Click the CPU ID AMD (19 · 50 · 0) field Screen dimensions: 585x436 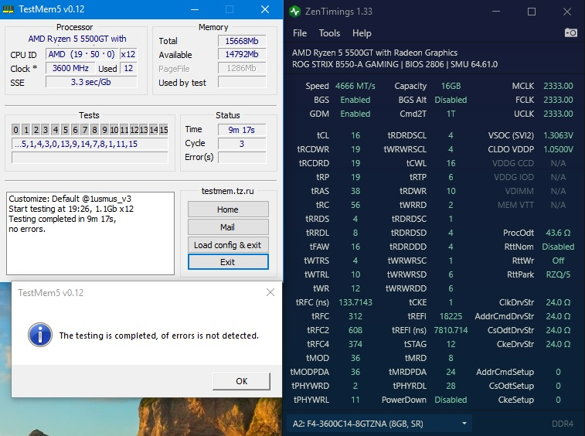pos(82,54)
